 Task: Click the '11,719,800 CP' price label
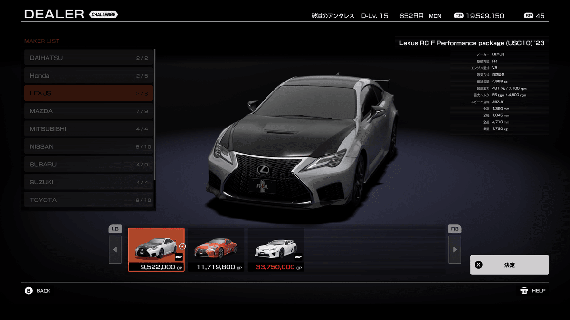[219, 267]
